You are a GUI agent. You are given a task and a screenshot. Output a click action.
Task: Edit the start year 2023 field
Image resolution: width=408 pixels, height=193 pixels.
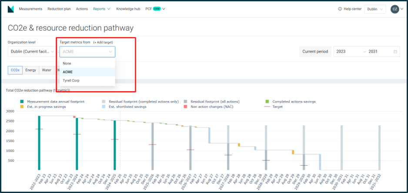coord(348,52)
